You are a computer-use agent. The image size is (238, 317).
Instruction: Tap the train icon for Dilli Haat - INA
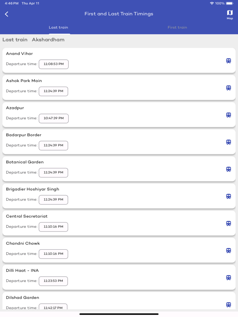(228, 277)
